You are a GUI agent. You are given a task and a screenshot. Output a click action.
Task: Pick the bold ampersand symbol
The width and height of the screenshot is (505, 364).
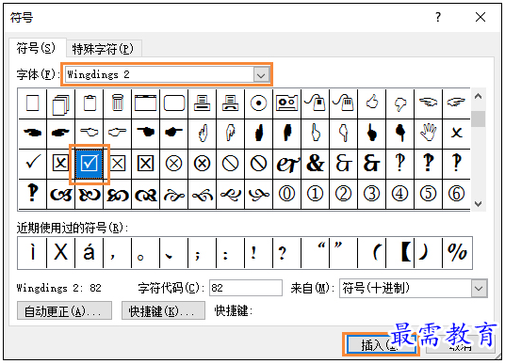click(x=316, y=164)
